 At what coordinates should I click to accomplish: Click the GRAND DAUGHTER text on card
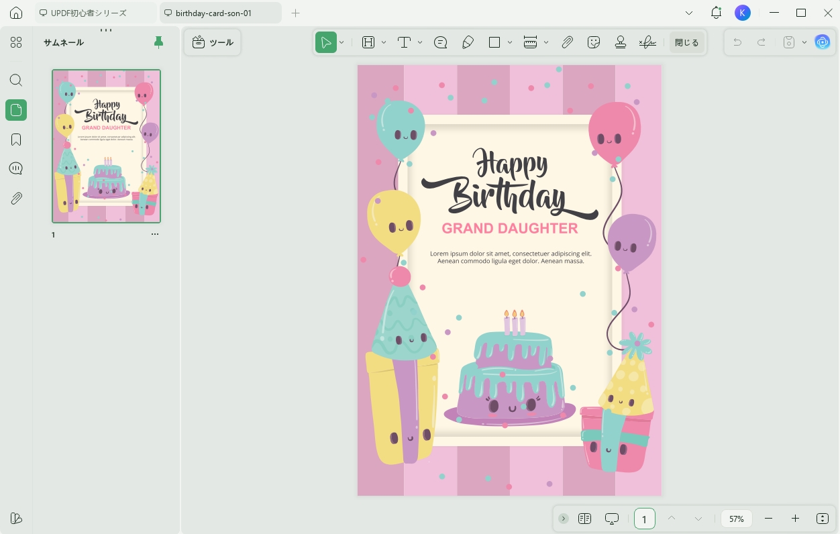pos(510,228)
